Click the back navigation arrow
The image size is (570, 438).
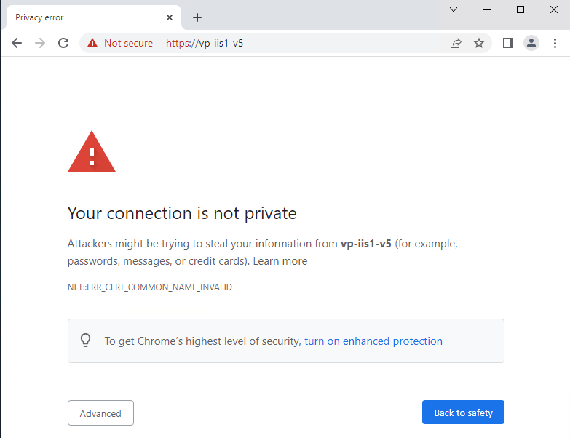(17, 43)
